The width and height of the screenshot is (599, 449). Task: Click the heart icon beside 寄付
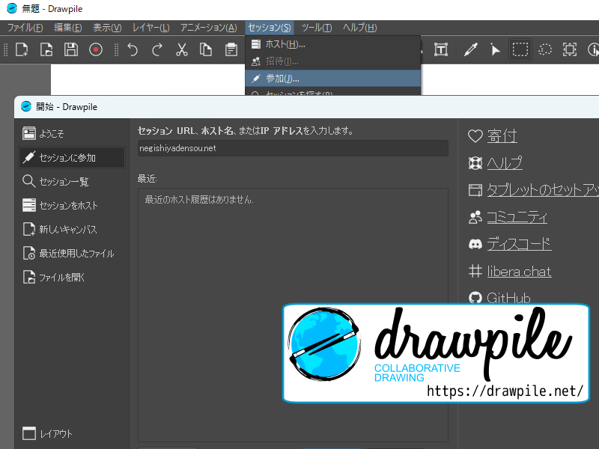click(475, 136)
